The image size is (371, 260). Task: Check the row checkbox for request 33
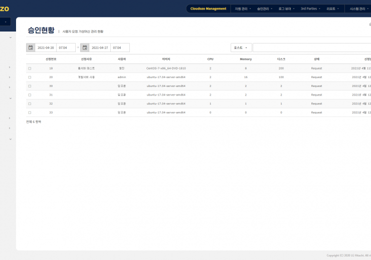(x=30, y=112)
